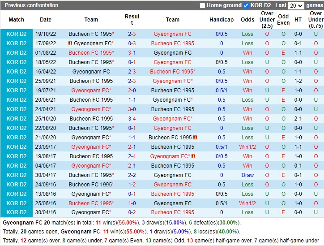Viewport: 324px width, 246px height.
Task: Click the 40.00% loss percentage in summary
Action: pyautogui.click(x=228, y=232)
